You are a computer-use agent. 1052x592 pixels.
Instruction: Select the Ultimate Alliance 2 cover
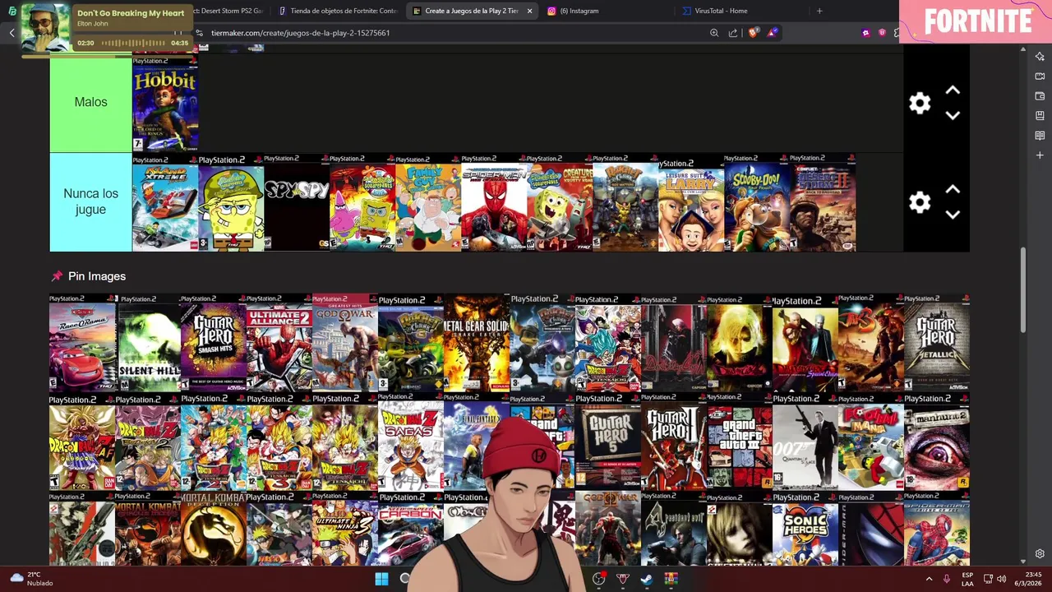pyautogui.click(x=279, y=343)
